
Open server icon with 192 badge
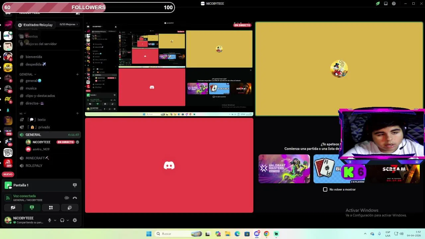click(8, 131)
